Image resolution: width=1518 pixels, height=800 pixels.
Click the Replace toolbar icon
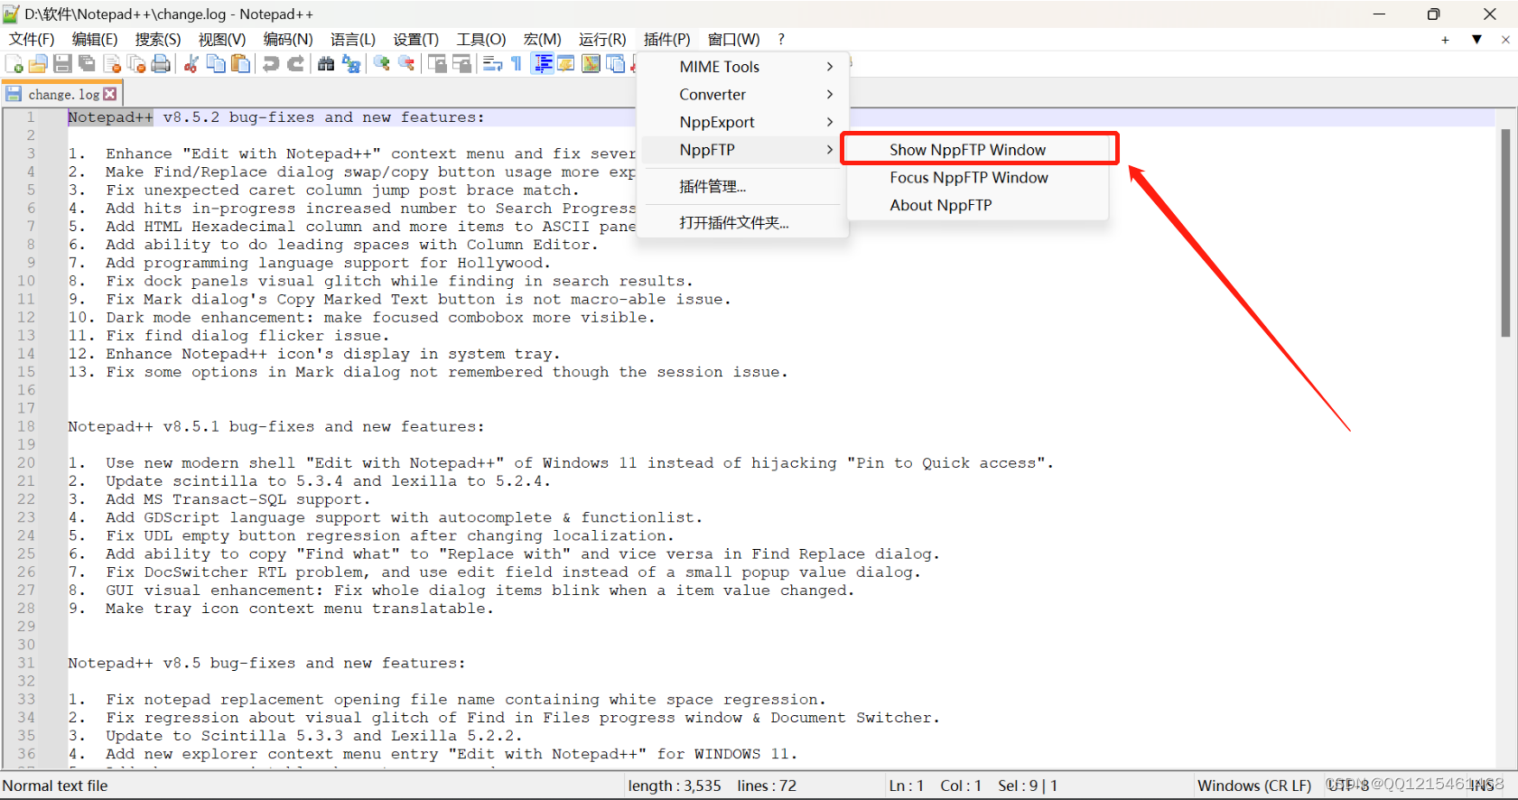(351, 63)
